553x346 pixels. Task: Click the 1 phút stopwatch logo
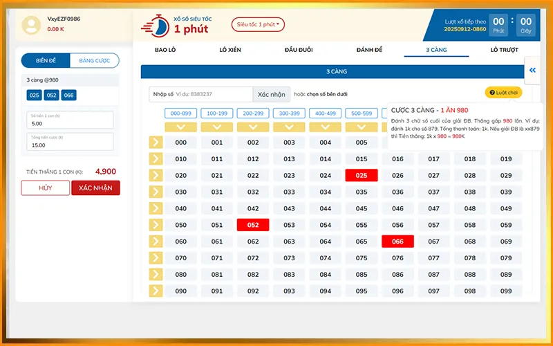click(155, 26)
